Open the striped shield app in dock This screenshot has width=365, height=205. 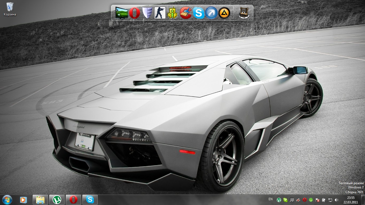147,13
